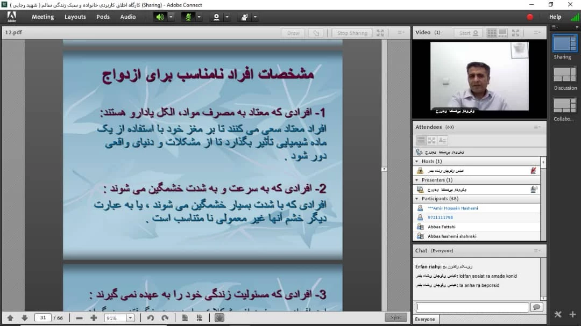Open the zoom percentage combo box

(x=119, y=318)
